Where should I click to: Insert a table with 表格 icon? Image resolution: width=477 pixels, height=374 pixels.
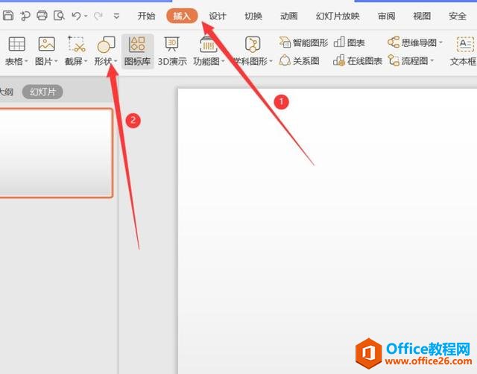point(16,45)
